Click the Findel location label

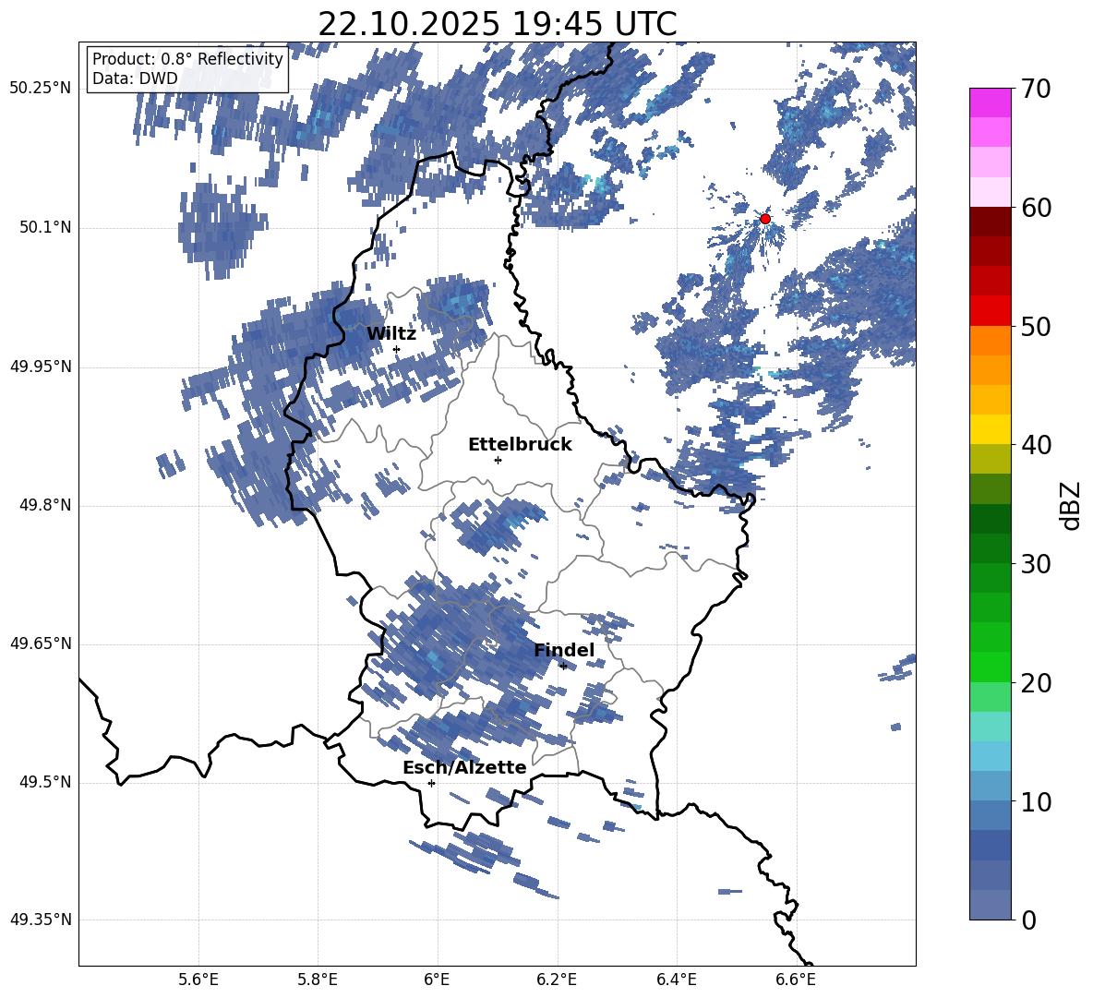(564, 650)
